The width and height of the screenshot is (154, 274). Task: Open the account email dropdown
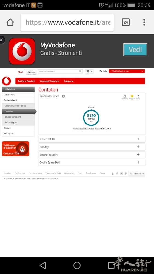click(x=127, y=71)
